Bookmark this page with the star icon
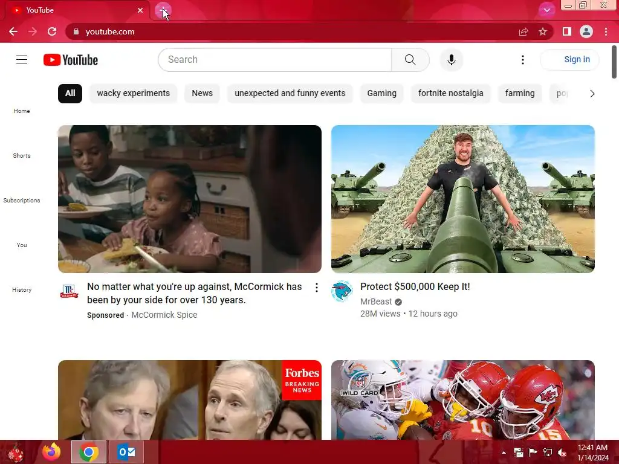The height and width of the screenshot is (464, 619). pyautogui.click(x=543, y=31)
